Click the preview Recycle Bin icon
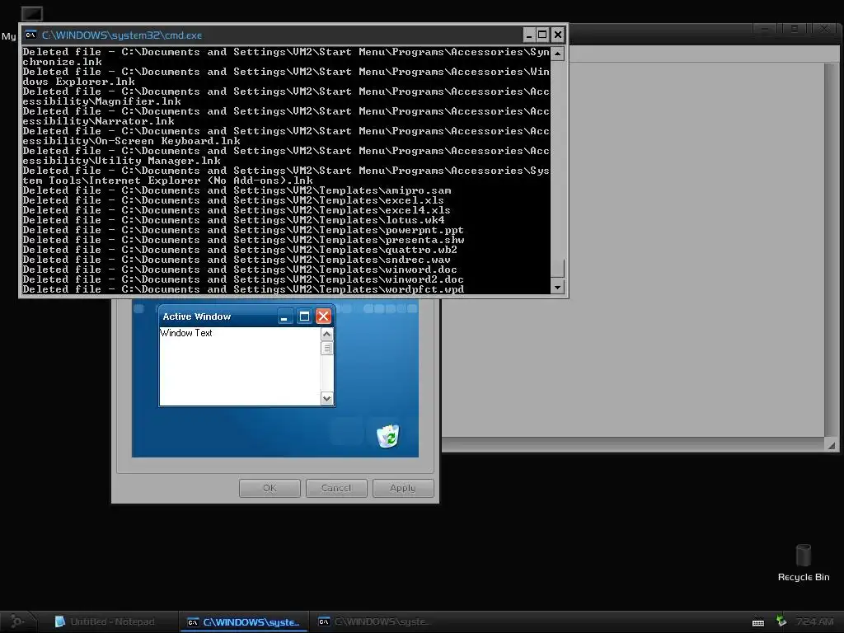Screen dimensions: 844x633 point(388,436)
